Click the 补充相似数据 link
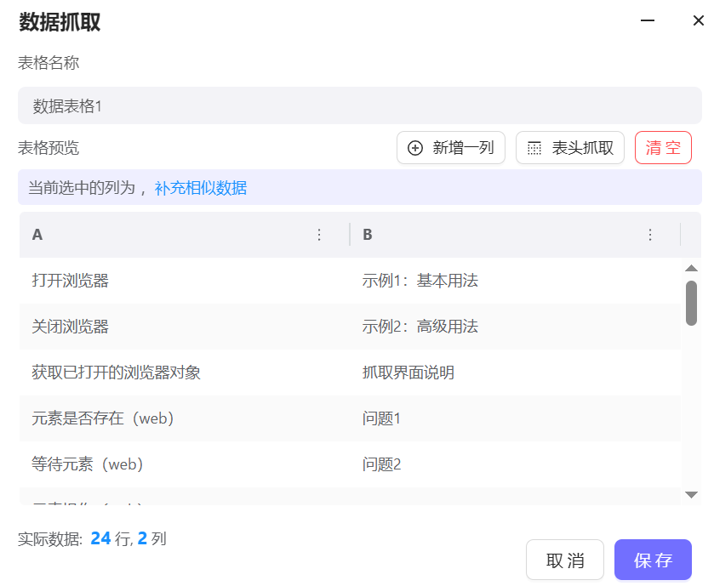The width and height of the screenshot is (714, 586). [x=201, y=188]
